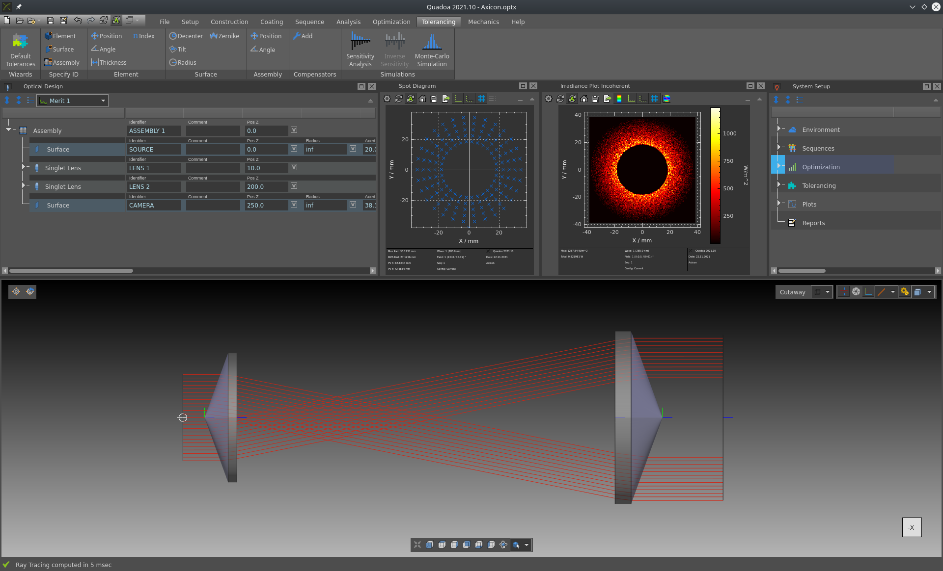Toggle SOURCE Radius variable checkbox
This screenshot has width=943, height=571.
point(353,149)
